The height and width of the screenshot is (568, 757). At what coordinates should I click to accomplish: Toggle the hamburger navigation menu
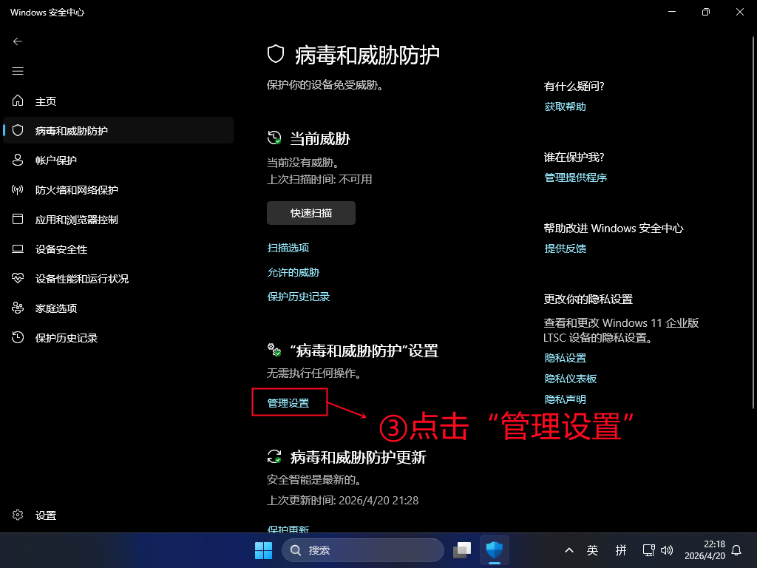tap(18, 71)
